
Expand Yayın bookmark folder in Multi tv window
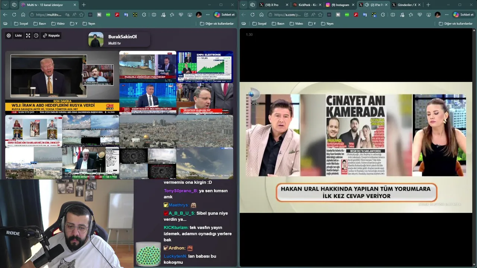(89, 23)
